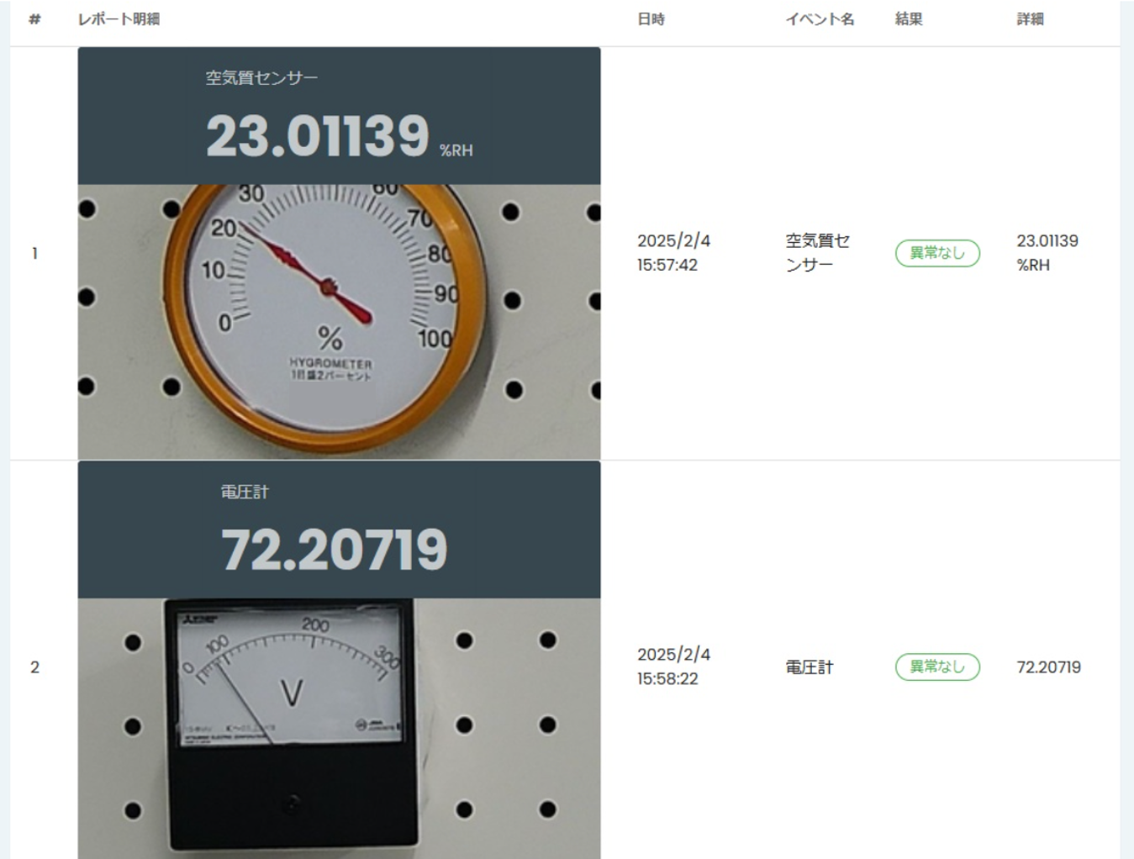Click the 2025/2/4 15:58:22 timestamp
This screenshot has height=859, width=1134.
673,667
